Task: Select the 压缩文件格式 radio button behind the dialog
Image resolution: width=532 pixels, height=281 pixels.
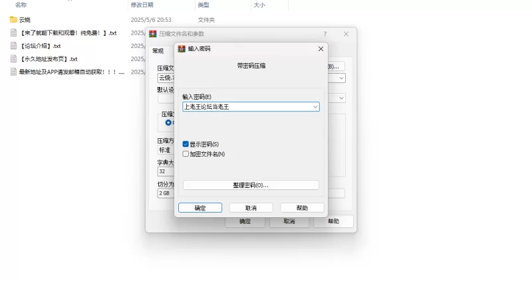Action: coord(168,122)
